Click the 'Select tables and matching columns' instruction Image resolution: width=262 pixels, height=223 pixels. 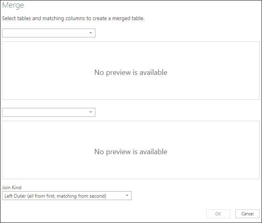tap(73, 18)
